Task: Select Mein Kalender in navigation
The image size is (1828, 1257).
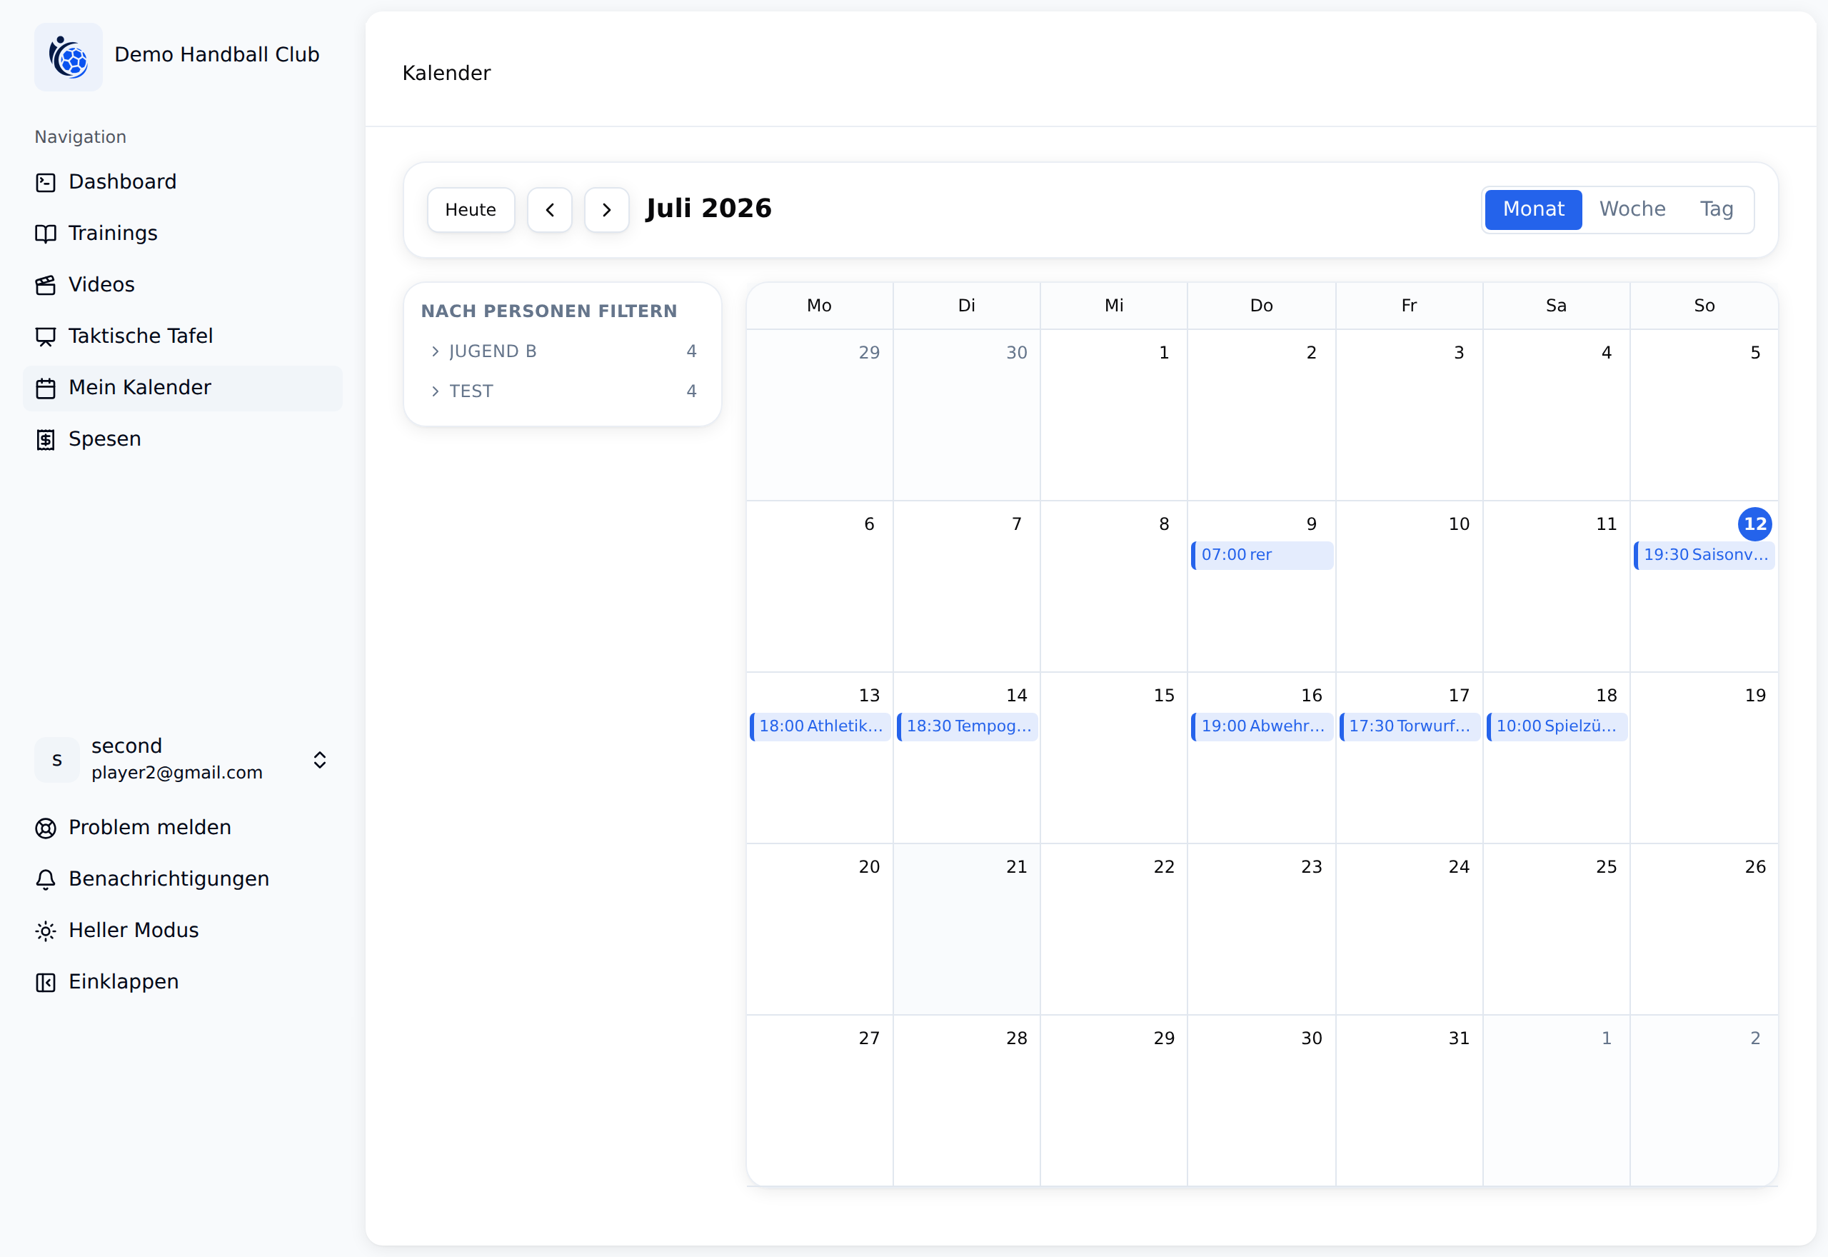Action: click(183, 388)
